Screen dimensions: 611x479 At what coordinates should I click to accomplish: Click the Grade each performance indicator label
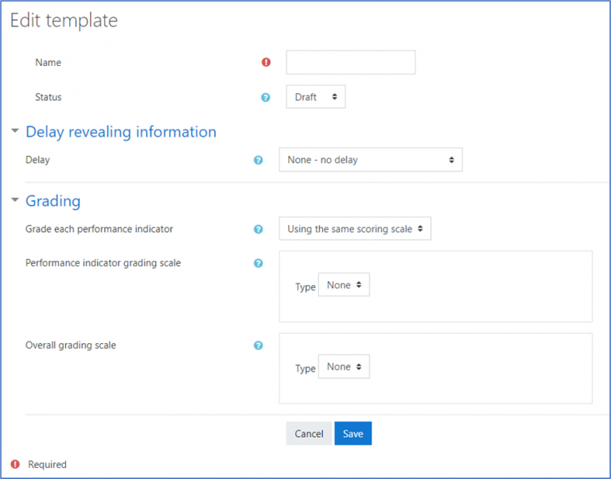coord(99,229)
